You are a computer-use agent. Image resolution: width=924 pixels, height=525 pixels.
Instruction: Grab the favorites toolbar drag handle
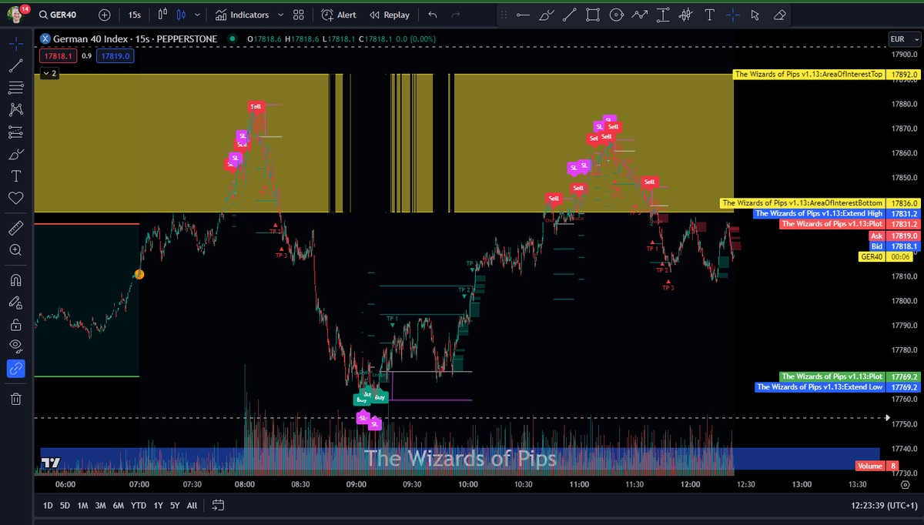(x=505, y=15)
